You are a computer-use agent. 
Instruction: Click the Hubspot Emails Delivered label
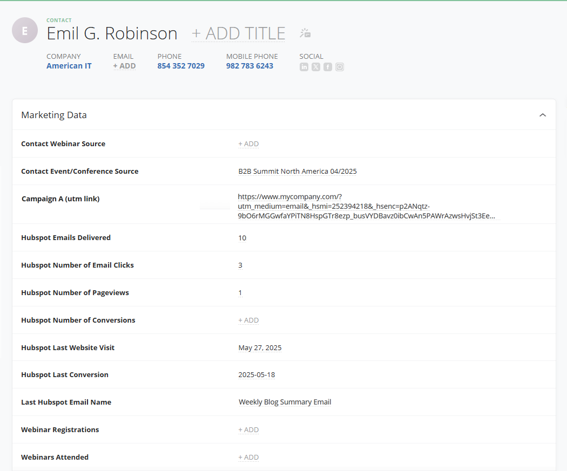[66, 237]
